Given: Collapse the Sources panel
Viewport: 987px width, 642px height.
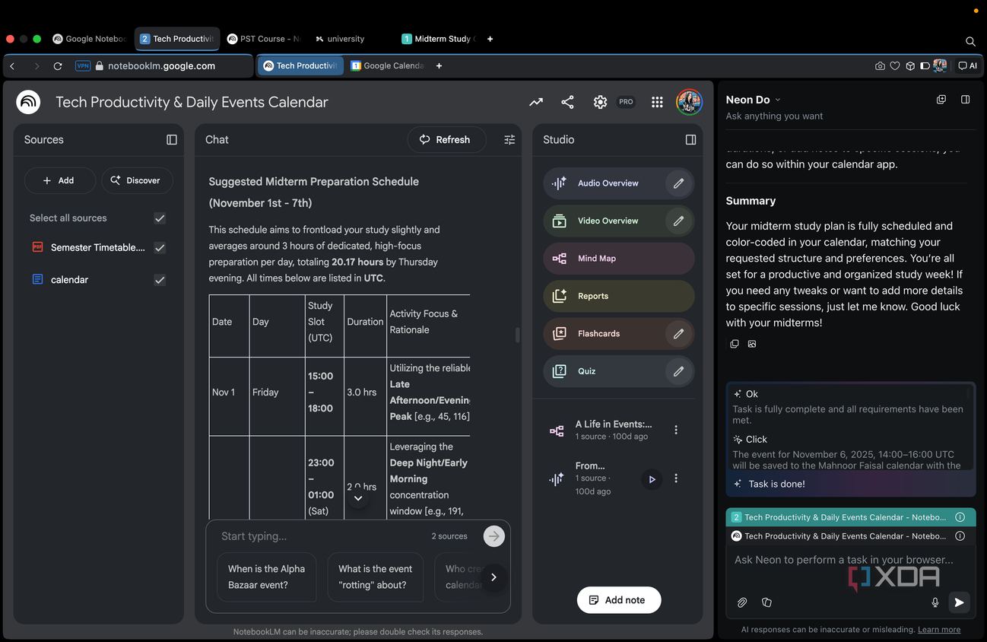Looking at the screenshot, I should pyautogui.click(x=172, y=140).
